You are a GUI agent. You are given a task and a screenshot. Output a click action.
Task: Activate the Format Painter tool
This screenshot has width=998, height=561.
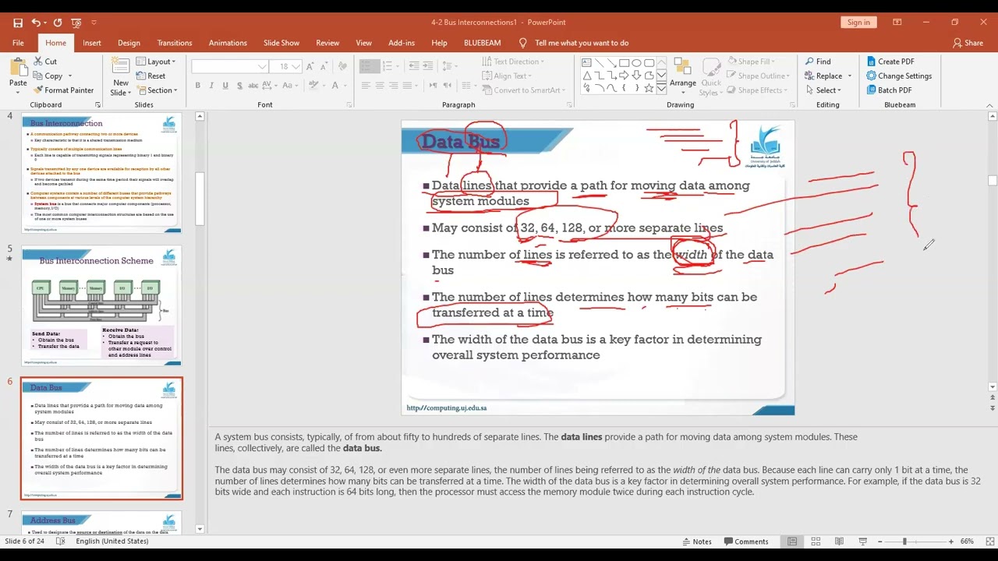tap(63, 90)
